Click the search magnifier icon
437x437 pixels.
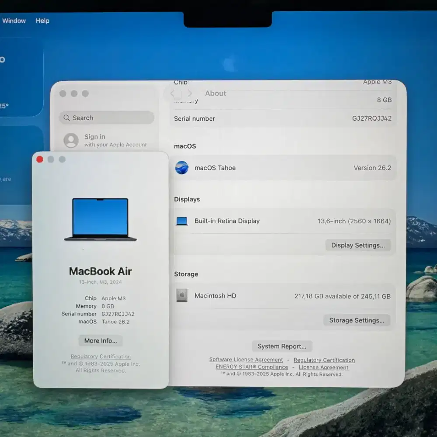coord(66,118)
